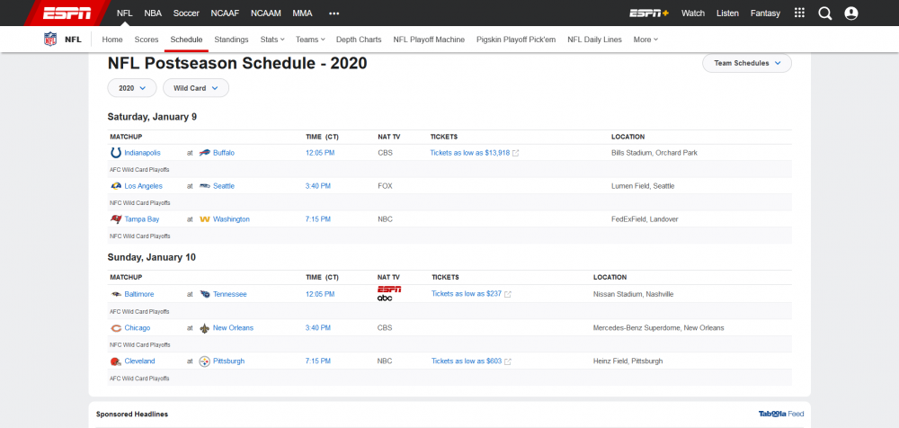Open the user profile icon
Viewport: 899px width, 428px height.
pos(851,13)
